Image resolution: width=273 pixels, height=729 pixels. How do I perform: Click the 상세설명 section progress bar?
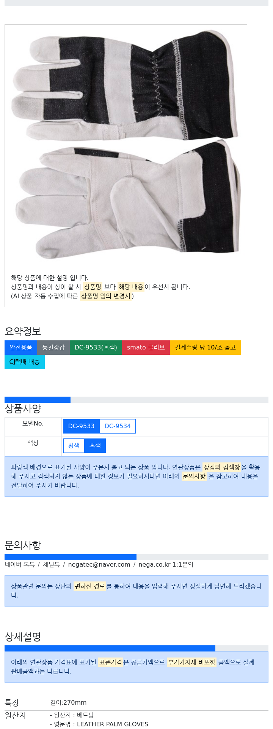click(136, 648)
